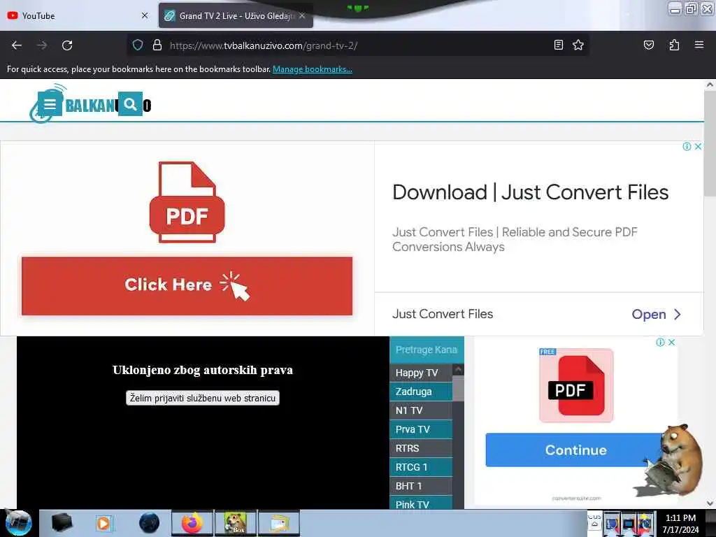Select Happy TV channel

(x=420, y=373)
